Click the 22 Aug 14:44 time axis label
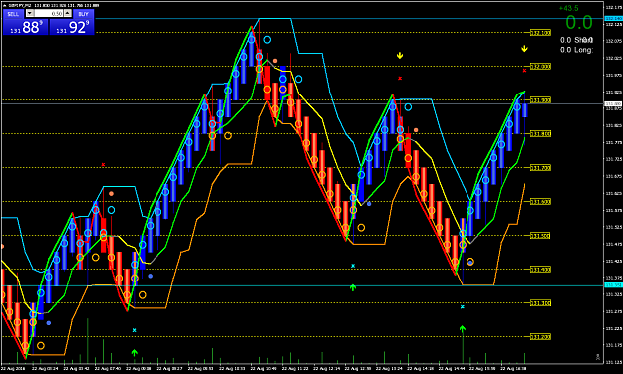Image resolution: width=623 pixels, height=374 pixels. [451, 368]
